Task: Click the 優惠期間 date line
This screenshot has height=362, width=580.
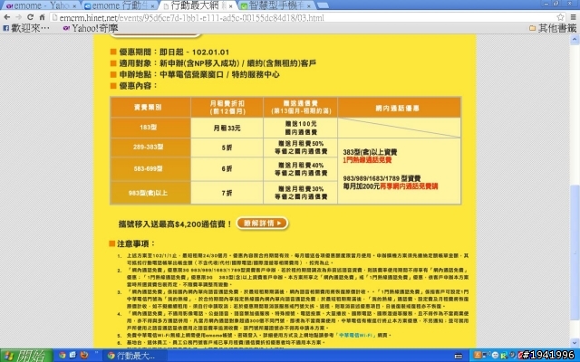Action: tap(170, 52)
